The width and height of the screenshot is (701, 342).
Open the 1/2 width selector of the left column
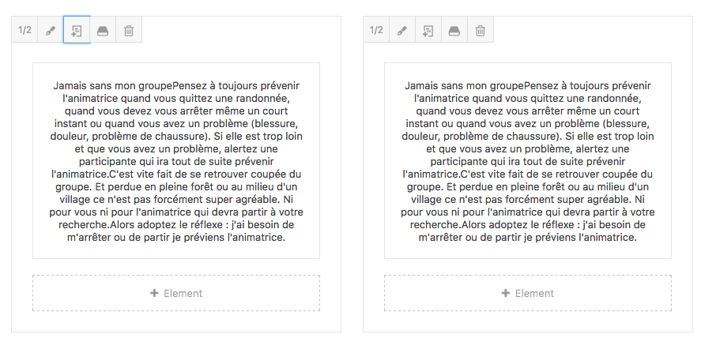tap(24, 31)
